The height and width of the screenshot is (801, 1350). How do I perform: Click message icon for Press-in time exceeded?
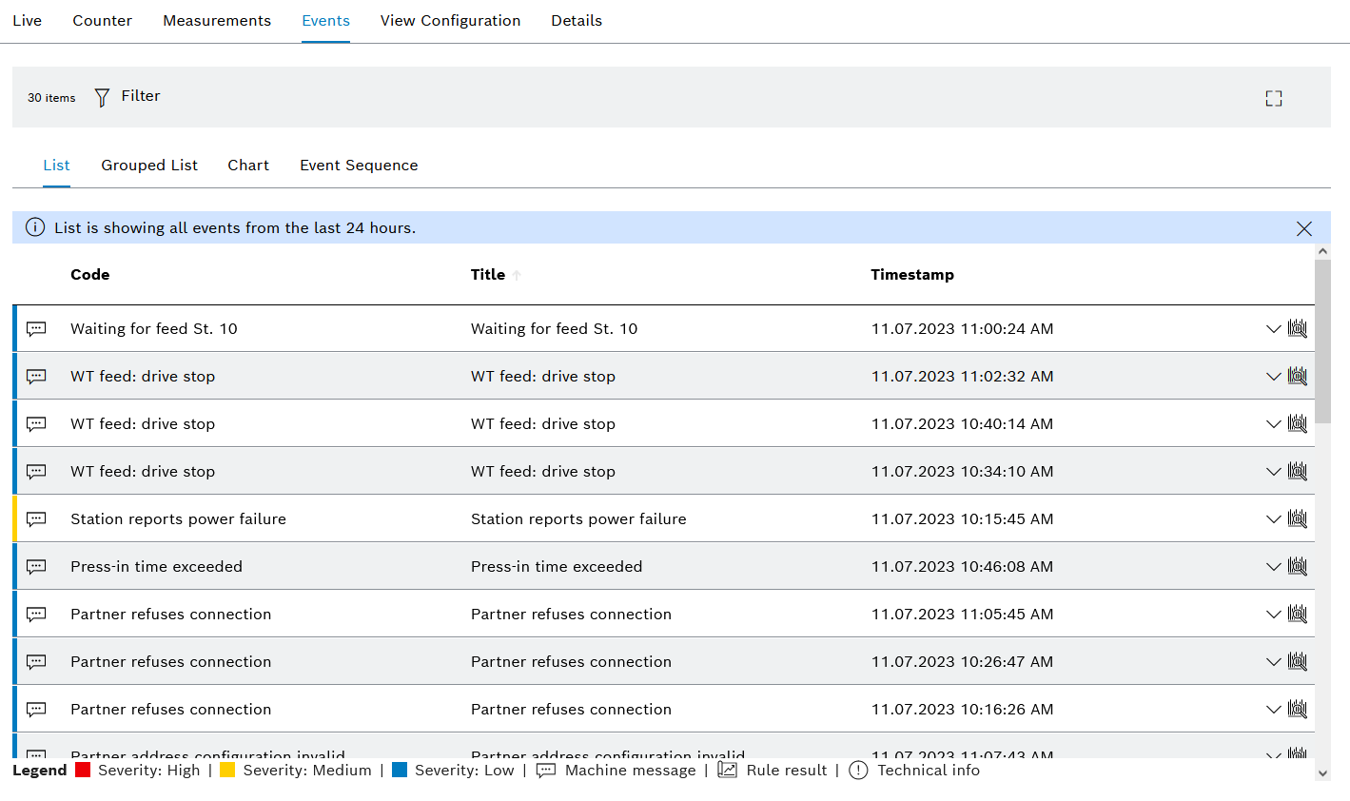click(36, 567)
